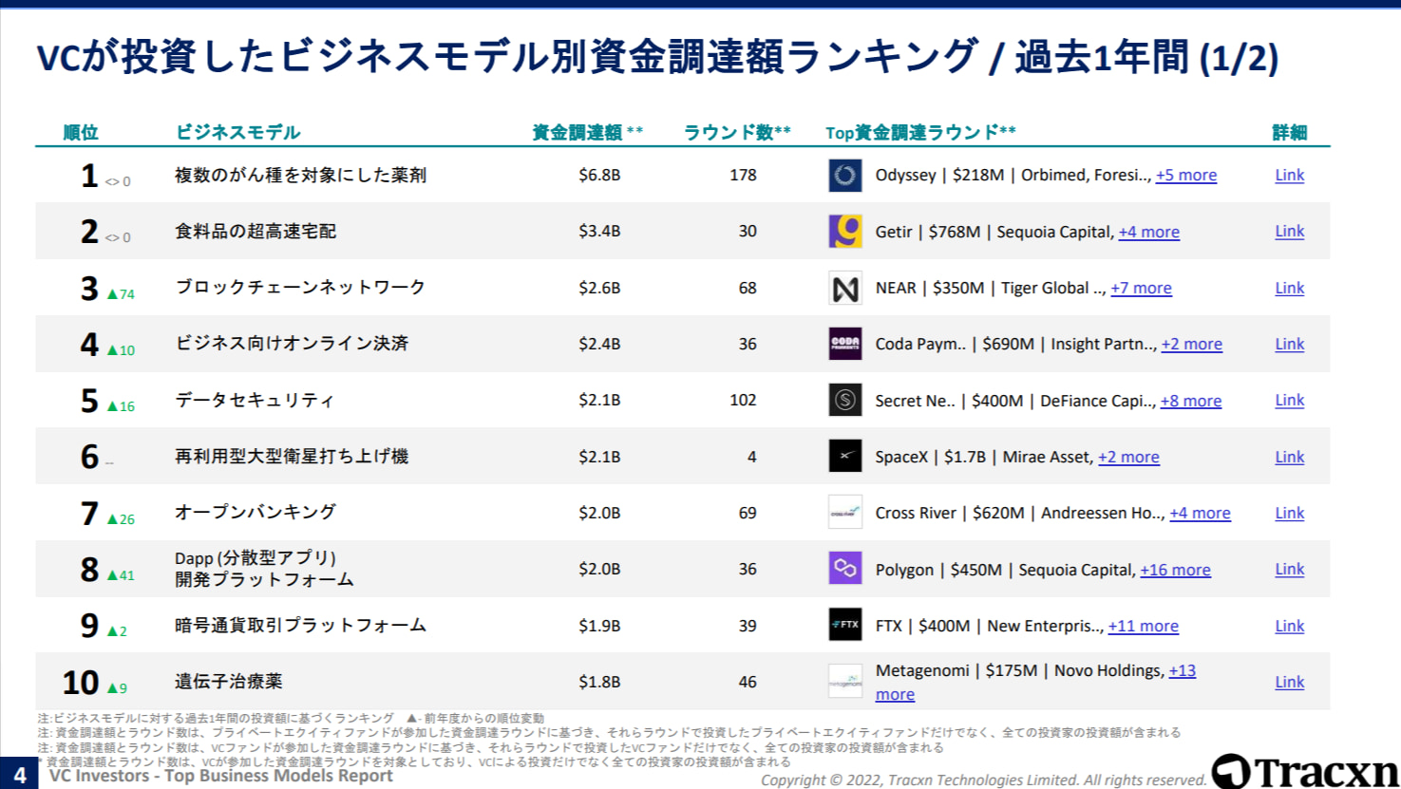Image resolution: width=1401 pixels, height=789 pixels.
Task: Click the '$3.4B' funding amount
Action: click(599, 232)
